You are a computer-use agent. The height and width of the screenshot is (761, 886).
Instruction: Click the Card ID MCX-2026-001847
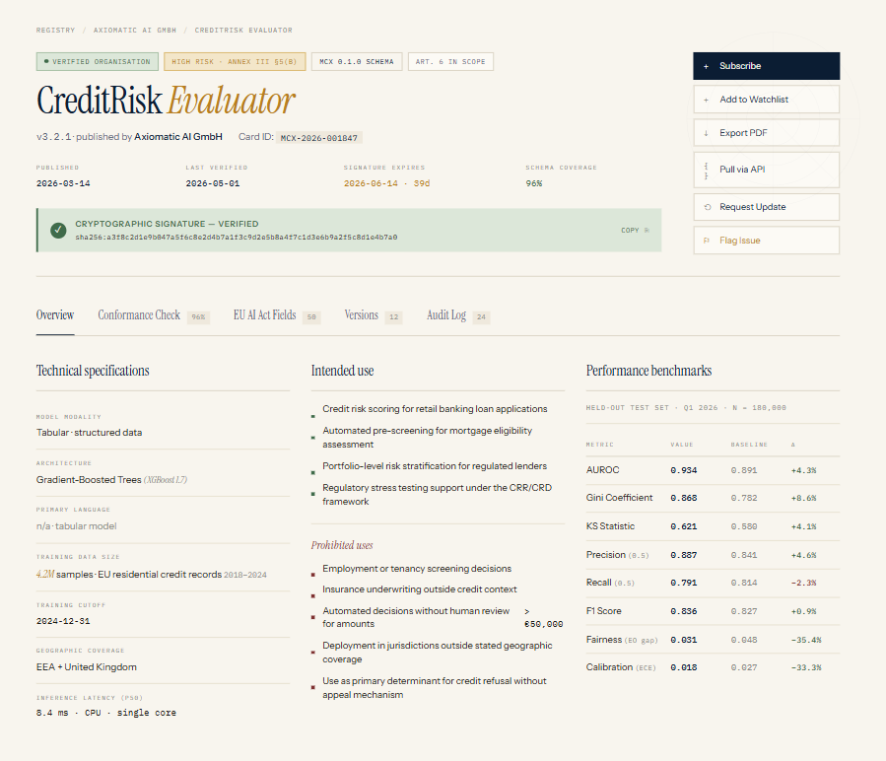pos(318,138)
